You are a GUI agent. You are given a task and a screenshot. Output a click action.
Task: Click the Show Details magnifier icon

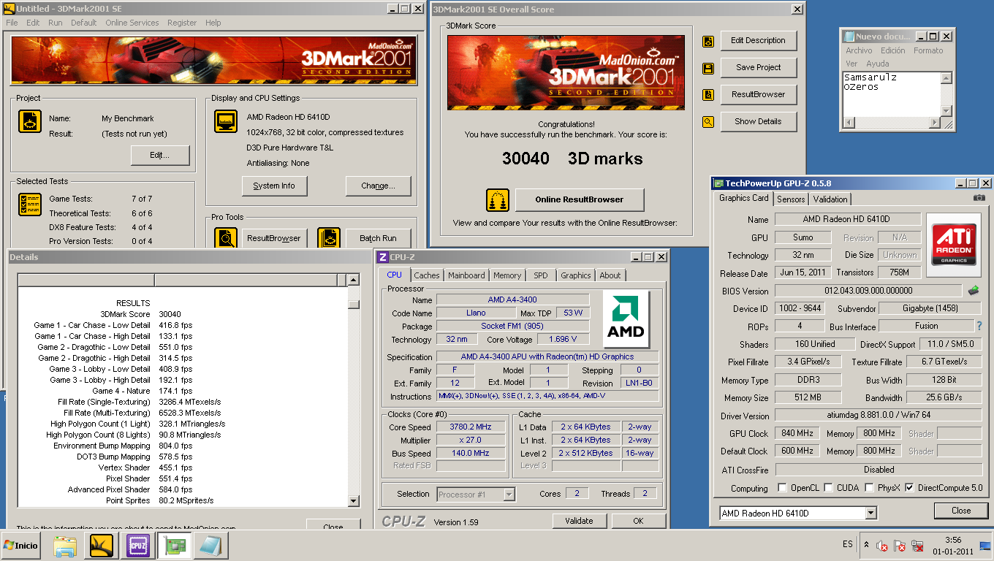(707, 122)
